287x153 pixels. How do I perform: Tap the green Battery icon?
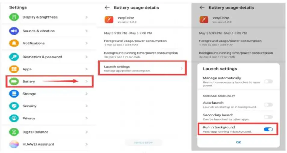pyautogui.click(x=14, y=82)
